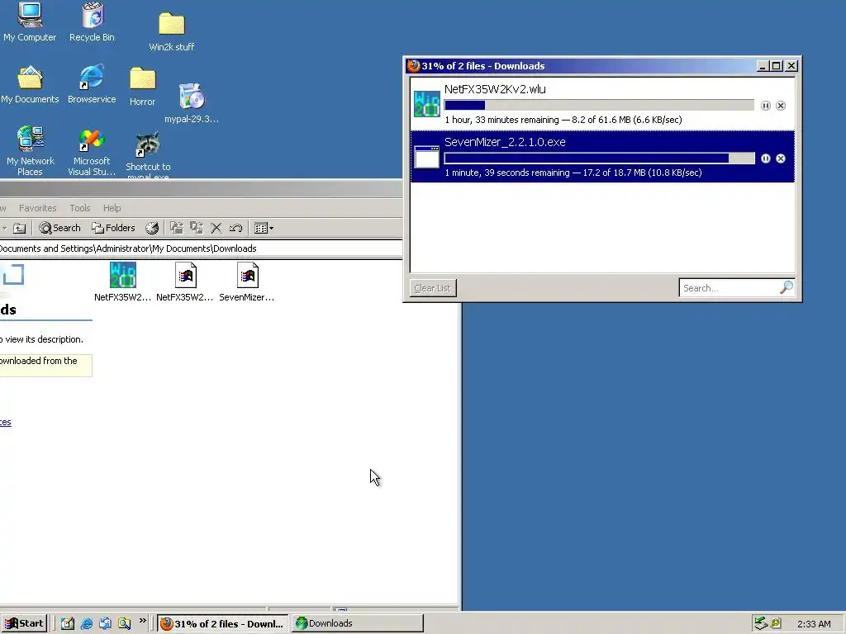This screenshot has width=846, height=634.
Task: Switch to Downloads folder taskbar button
Action: click(x=357, y=624)
